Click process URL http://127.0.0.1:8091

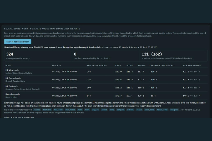coord(64,71)
